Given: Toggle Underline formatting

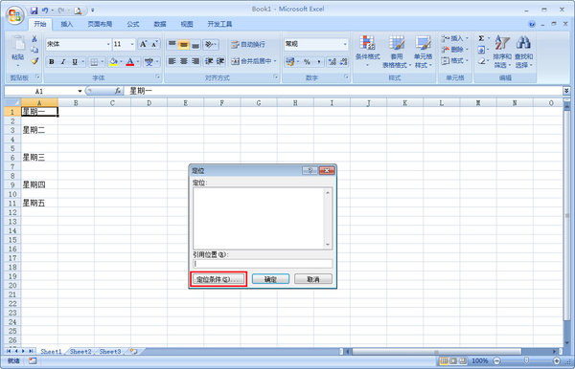Looking at the screenshot, I should click(75, 61).
